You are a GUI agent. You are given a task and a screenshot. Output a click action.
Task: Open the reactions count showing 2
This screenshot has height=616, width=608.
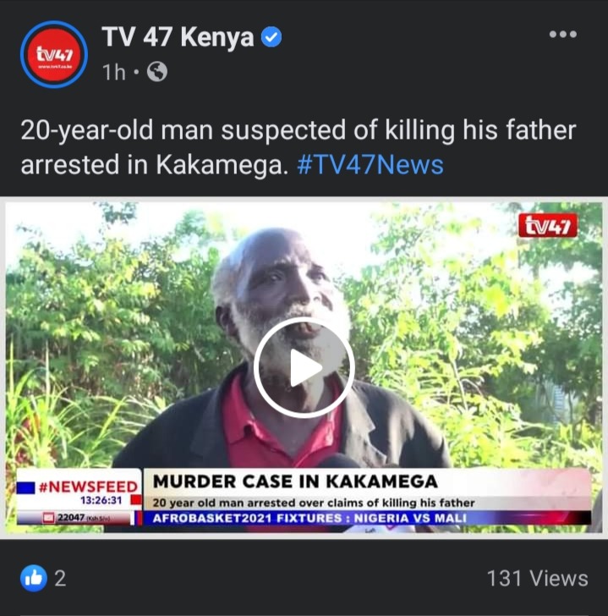tap(60, 578)
